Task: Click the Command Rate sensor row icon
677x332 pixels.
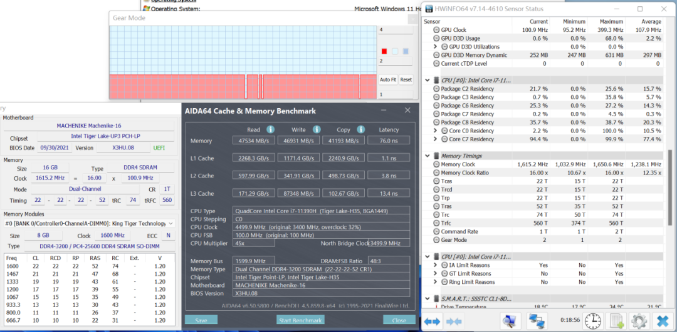Action: point(436,232)
